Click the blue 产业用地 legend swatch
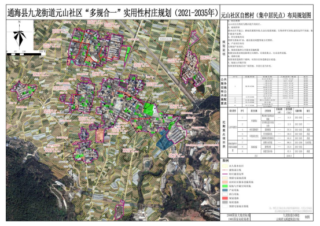 [x=225, y=190]
